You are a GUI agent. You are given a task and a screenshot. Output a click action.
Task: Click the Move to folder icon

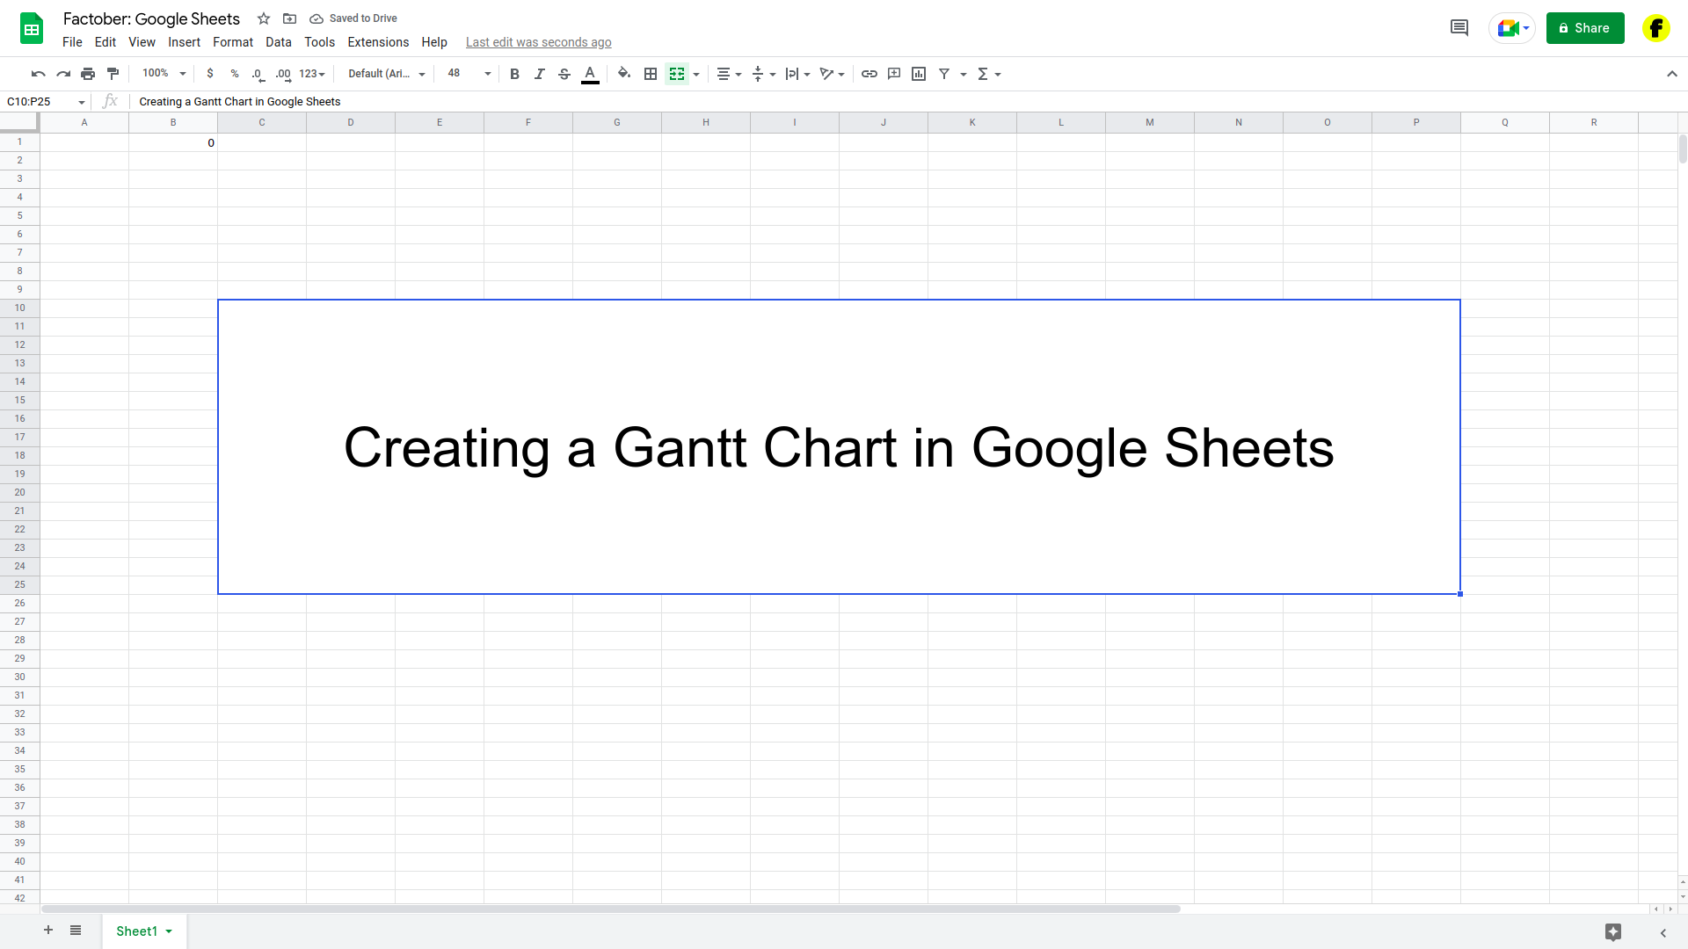pyautogui.click(x=289, y=18)
